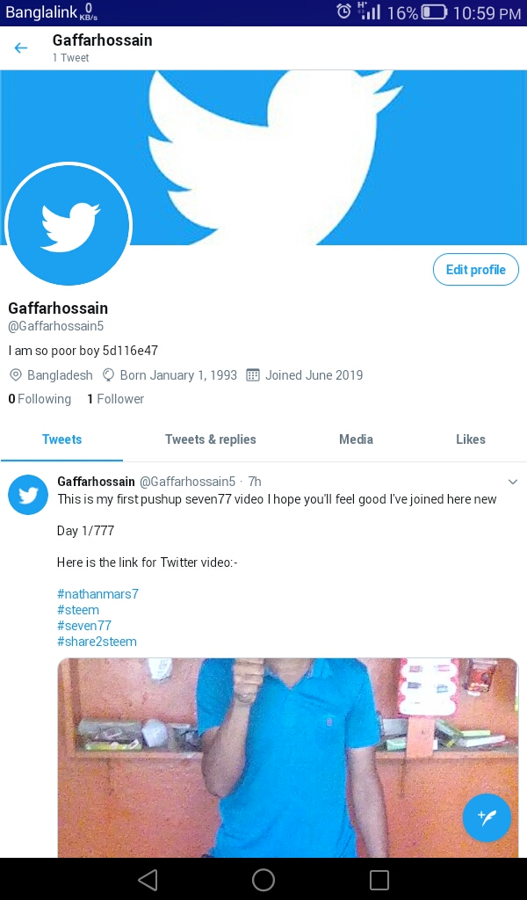Image resolution: width=527 pixels, height=900 pixels.
Task: Tap the Android back navigation triangle
Action: click(x=148, y=879)
